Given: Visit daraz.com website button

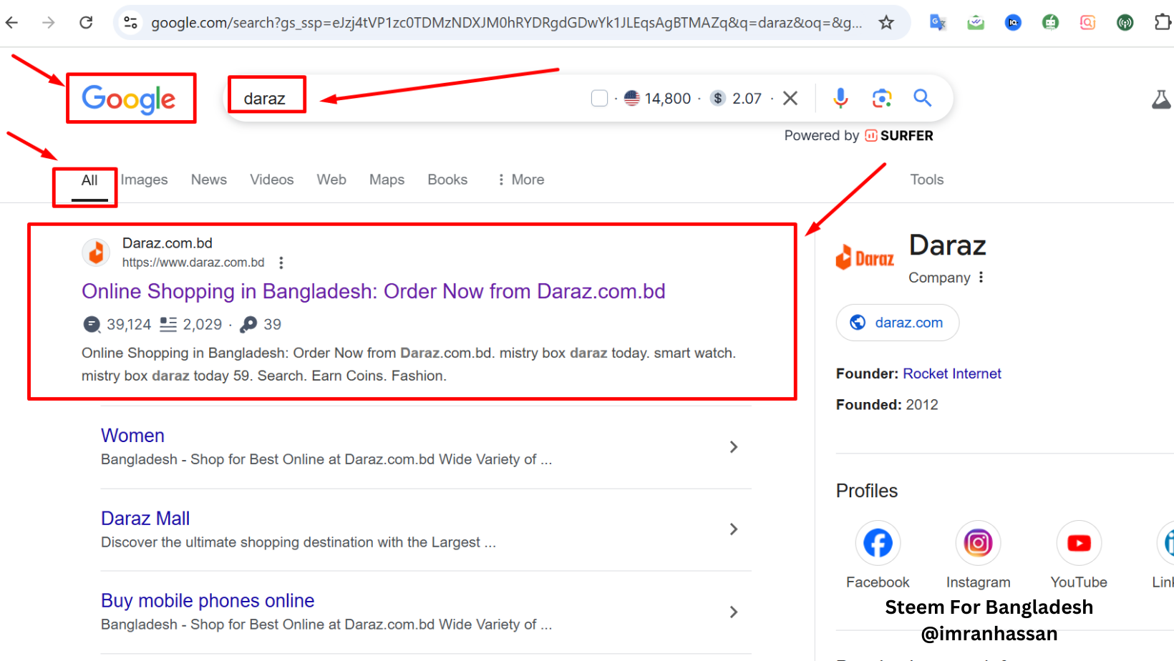Looking at the screenshot, I should [x=898, y=323].
